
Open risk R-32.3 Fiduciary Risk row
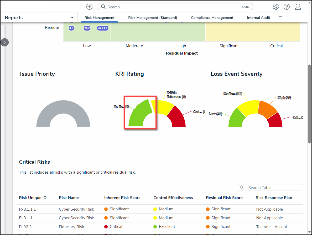[x=71, y=227]
